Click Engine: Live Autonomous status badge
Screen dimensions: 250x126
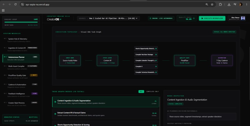[161, 18]
